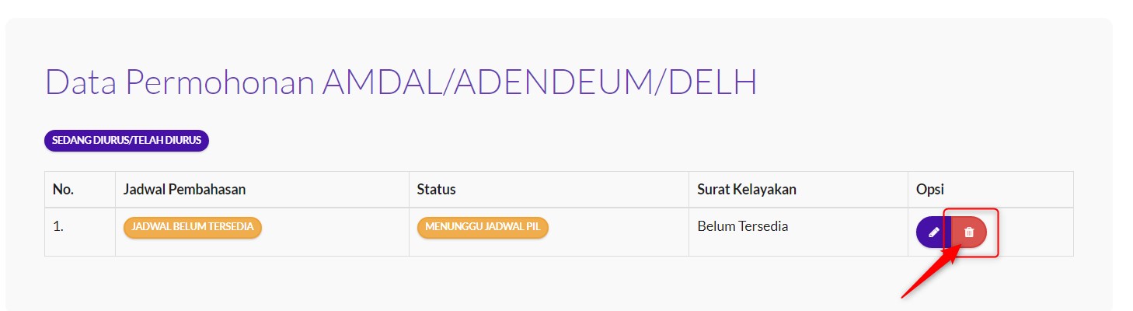Image resolution: width=1133 pixels, height=311 pixels.
Task: Click the word Permohonan in the heading
Action: click(221, 83)
